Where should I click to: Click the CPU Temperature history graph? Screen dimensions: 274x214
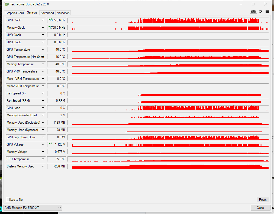click(x=168, y=159)
